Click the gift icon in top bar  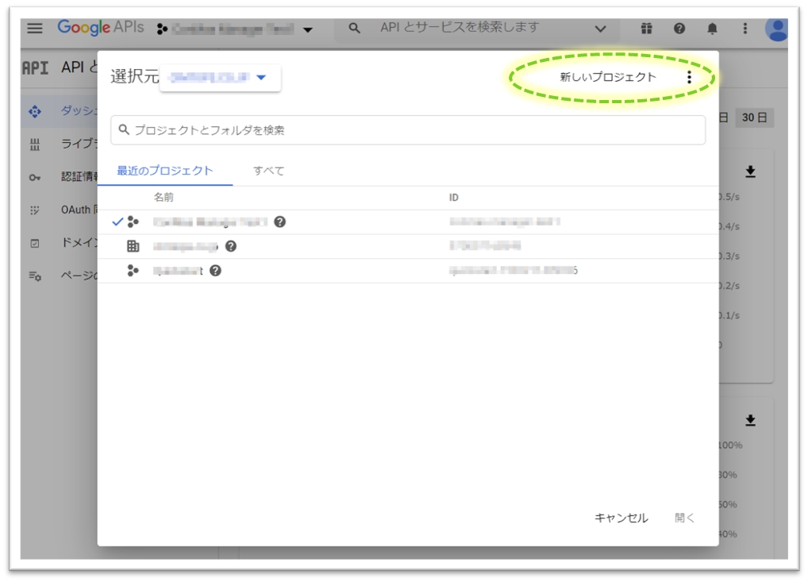(647, 29)
